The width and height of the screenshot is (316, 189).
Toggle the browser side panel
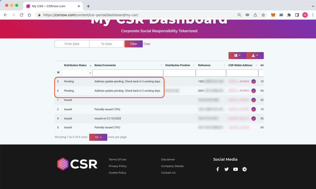pyautogui.click(x=297, y=15)
